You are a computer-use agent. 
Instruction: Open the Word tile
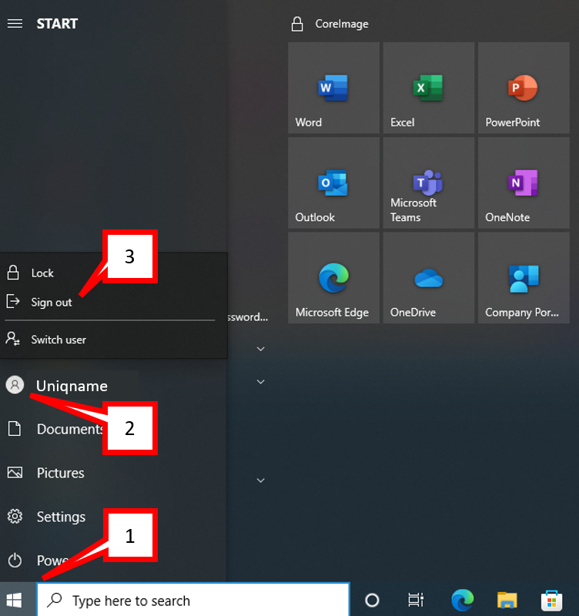333,88
